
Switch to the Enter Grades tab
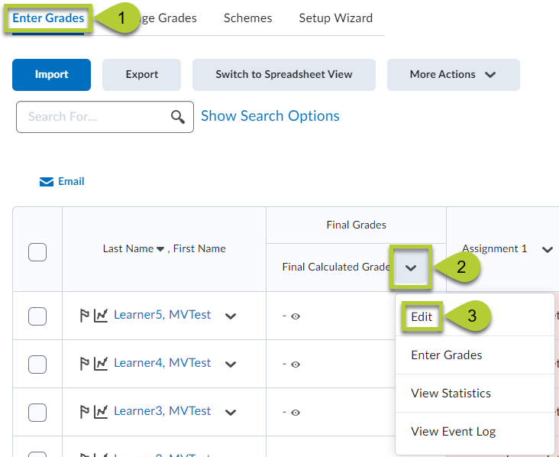pyautogui.click(x=48, y=18)
